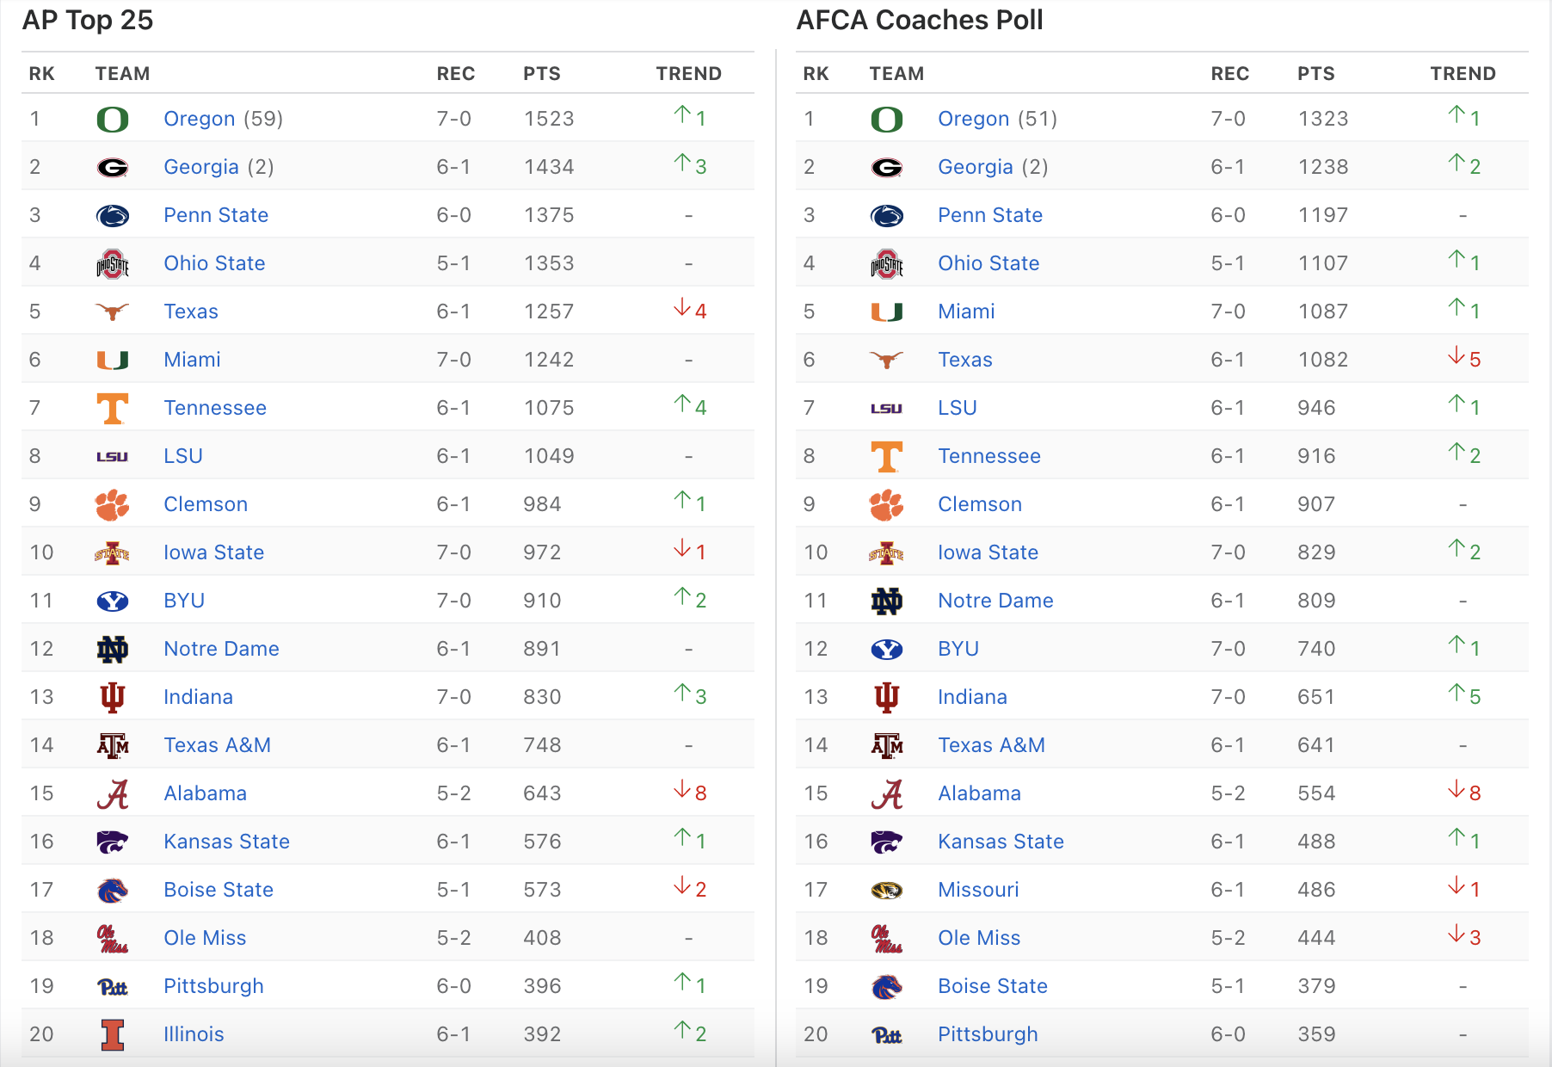1552x1067 pixels.
Task: Click the Illinois logo in the AP Top 25 table
Action: pos(113,1034)
